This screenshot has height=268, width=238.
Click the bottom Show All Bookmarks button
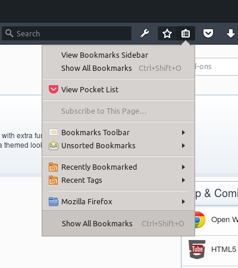click(x=118, y=223)
